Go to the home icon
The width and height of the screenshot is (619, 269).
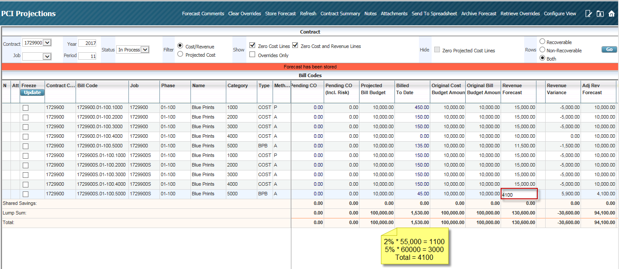pyautogui.click(x=611, y=14)
